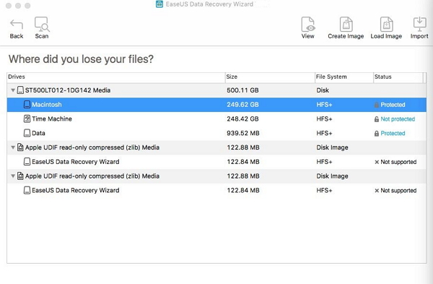Click the second Apple UDIF disk image icon
The image size is (433, 284).
click(20, 176)
